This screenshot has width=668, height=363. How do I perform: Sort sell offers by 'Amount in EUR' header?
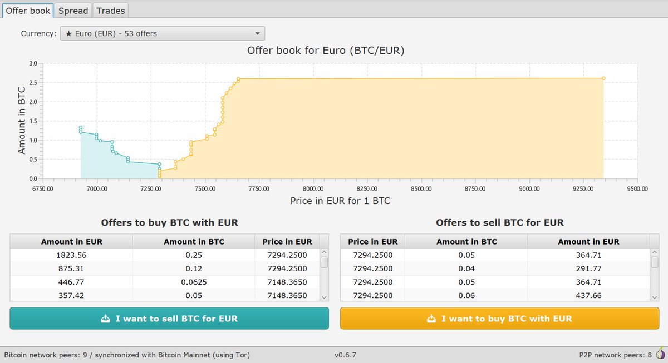coord(589,241)
